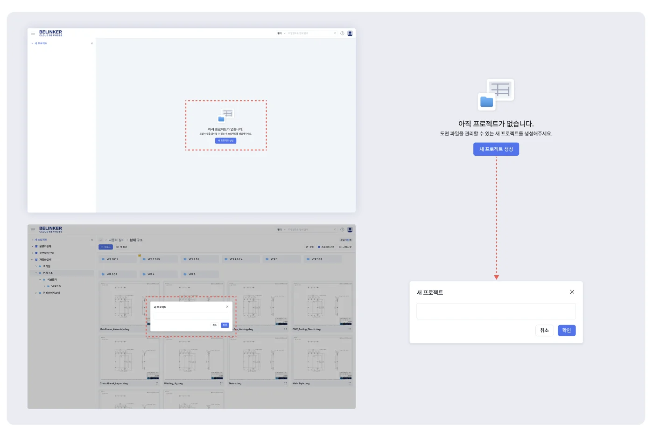Open the user profile avatar in the top mockup
Screen dimensions: 653x436
pyautogui.click(x=350, y=33)
